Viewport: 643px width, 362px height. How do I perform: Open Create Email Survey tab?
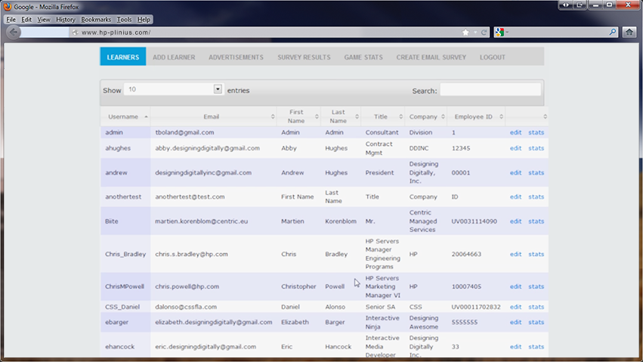(431, 57)
